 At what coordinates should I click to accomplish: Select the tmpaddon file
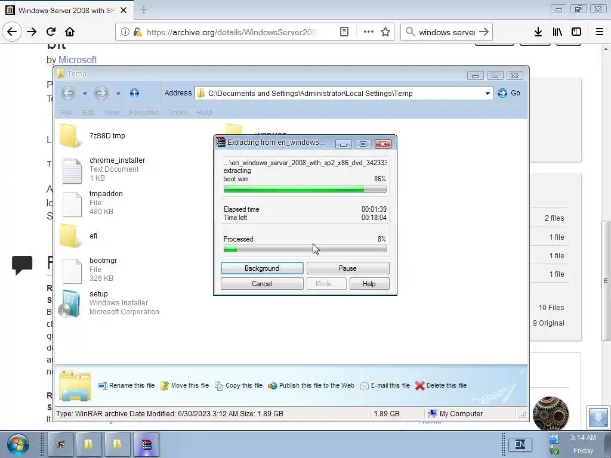click(x=92, y=203)
